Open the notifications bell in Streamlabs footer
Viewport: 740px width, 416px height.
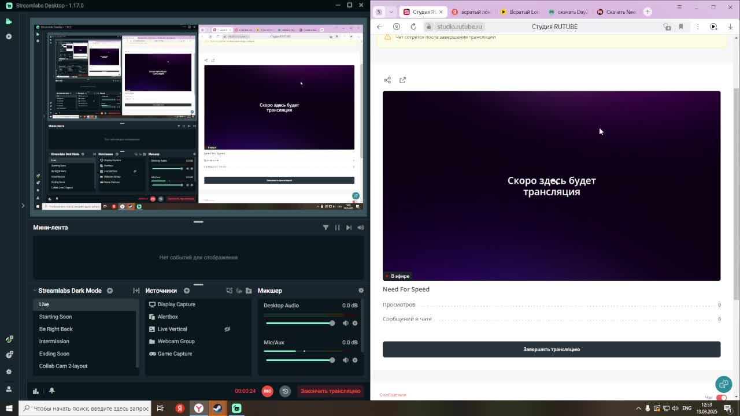(x=51, y=391)
